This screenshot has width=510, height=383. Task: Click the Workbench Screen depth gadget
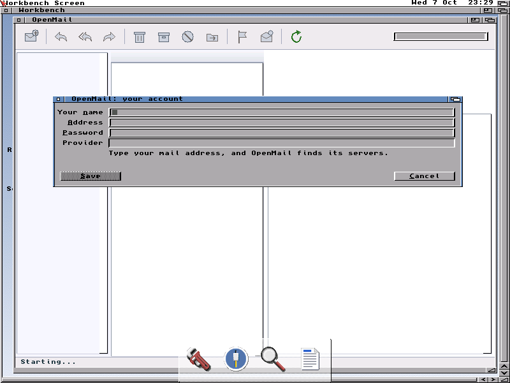pos(502,3)
